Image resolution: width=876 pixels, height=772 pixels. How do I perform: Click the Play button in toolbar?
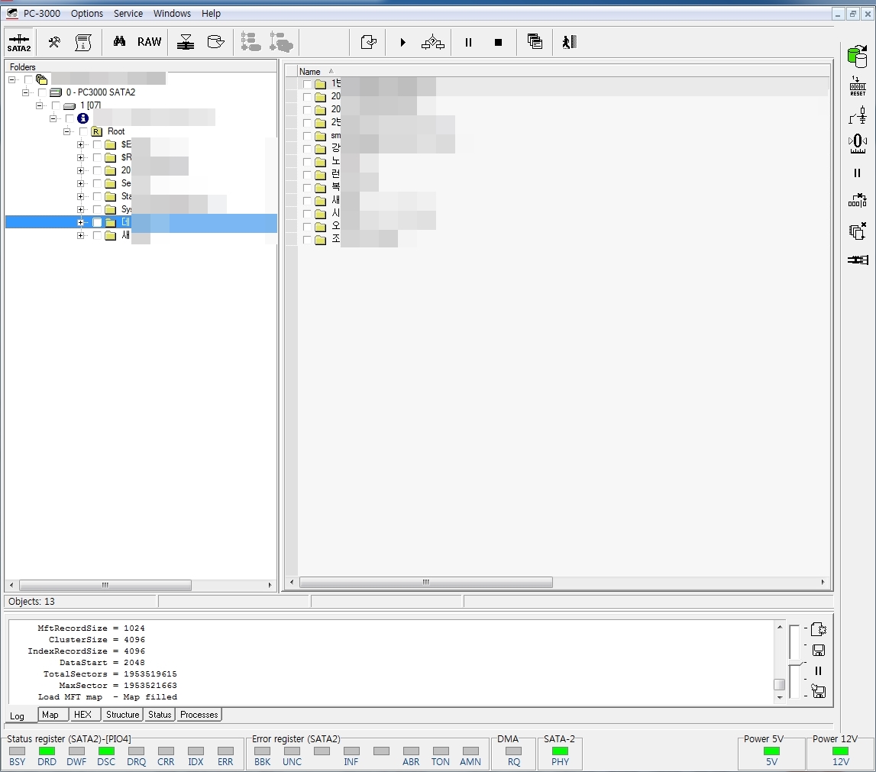[402, 43]
